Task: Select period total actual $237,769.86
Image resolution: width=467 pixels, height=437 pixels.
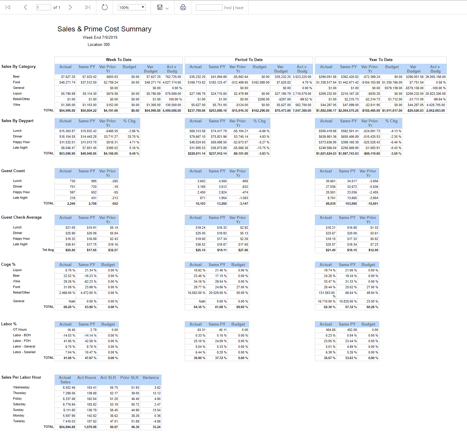Action: [196, 111]
